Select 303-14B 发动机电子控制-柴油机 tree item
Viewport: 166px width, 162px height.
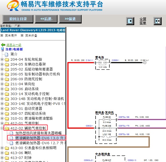coord(37,99)
